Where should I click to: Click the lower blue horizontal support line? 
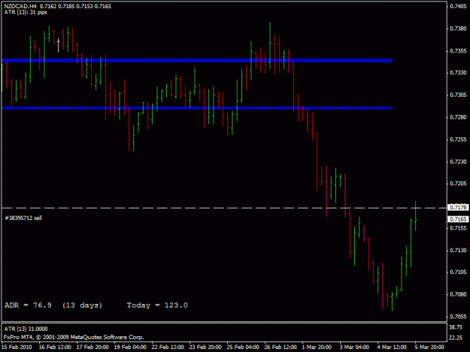pyautogui.click(x=196, y=108)
